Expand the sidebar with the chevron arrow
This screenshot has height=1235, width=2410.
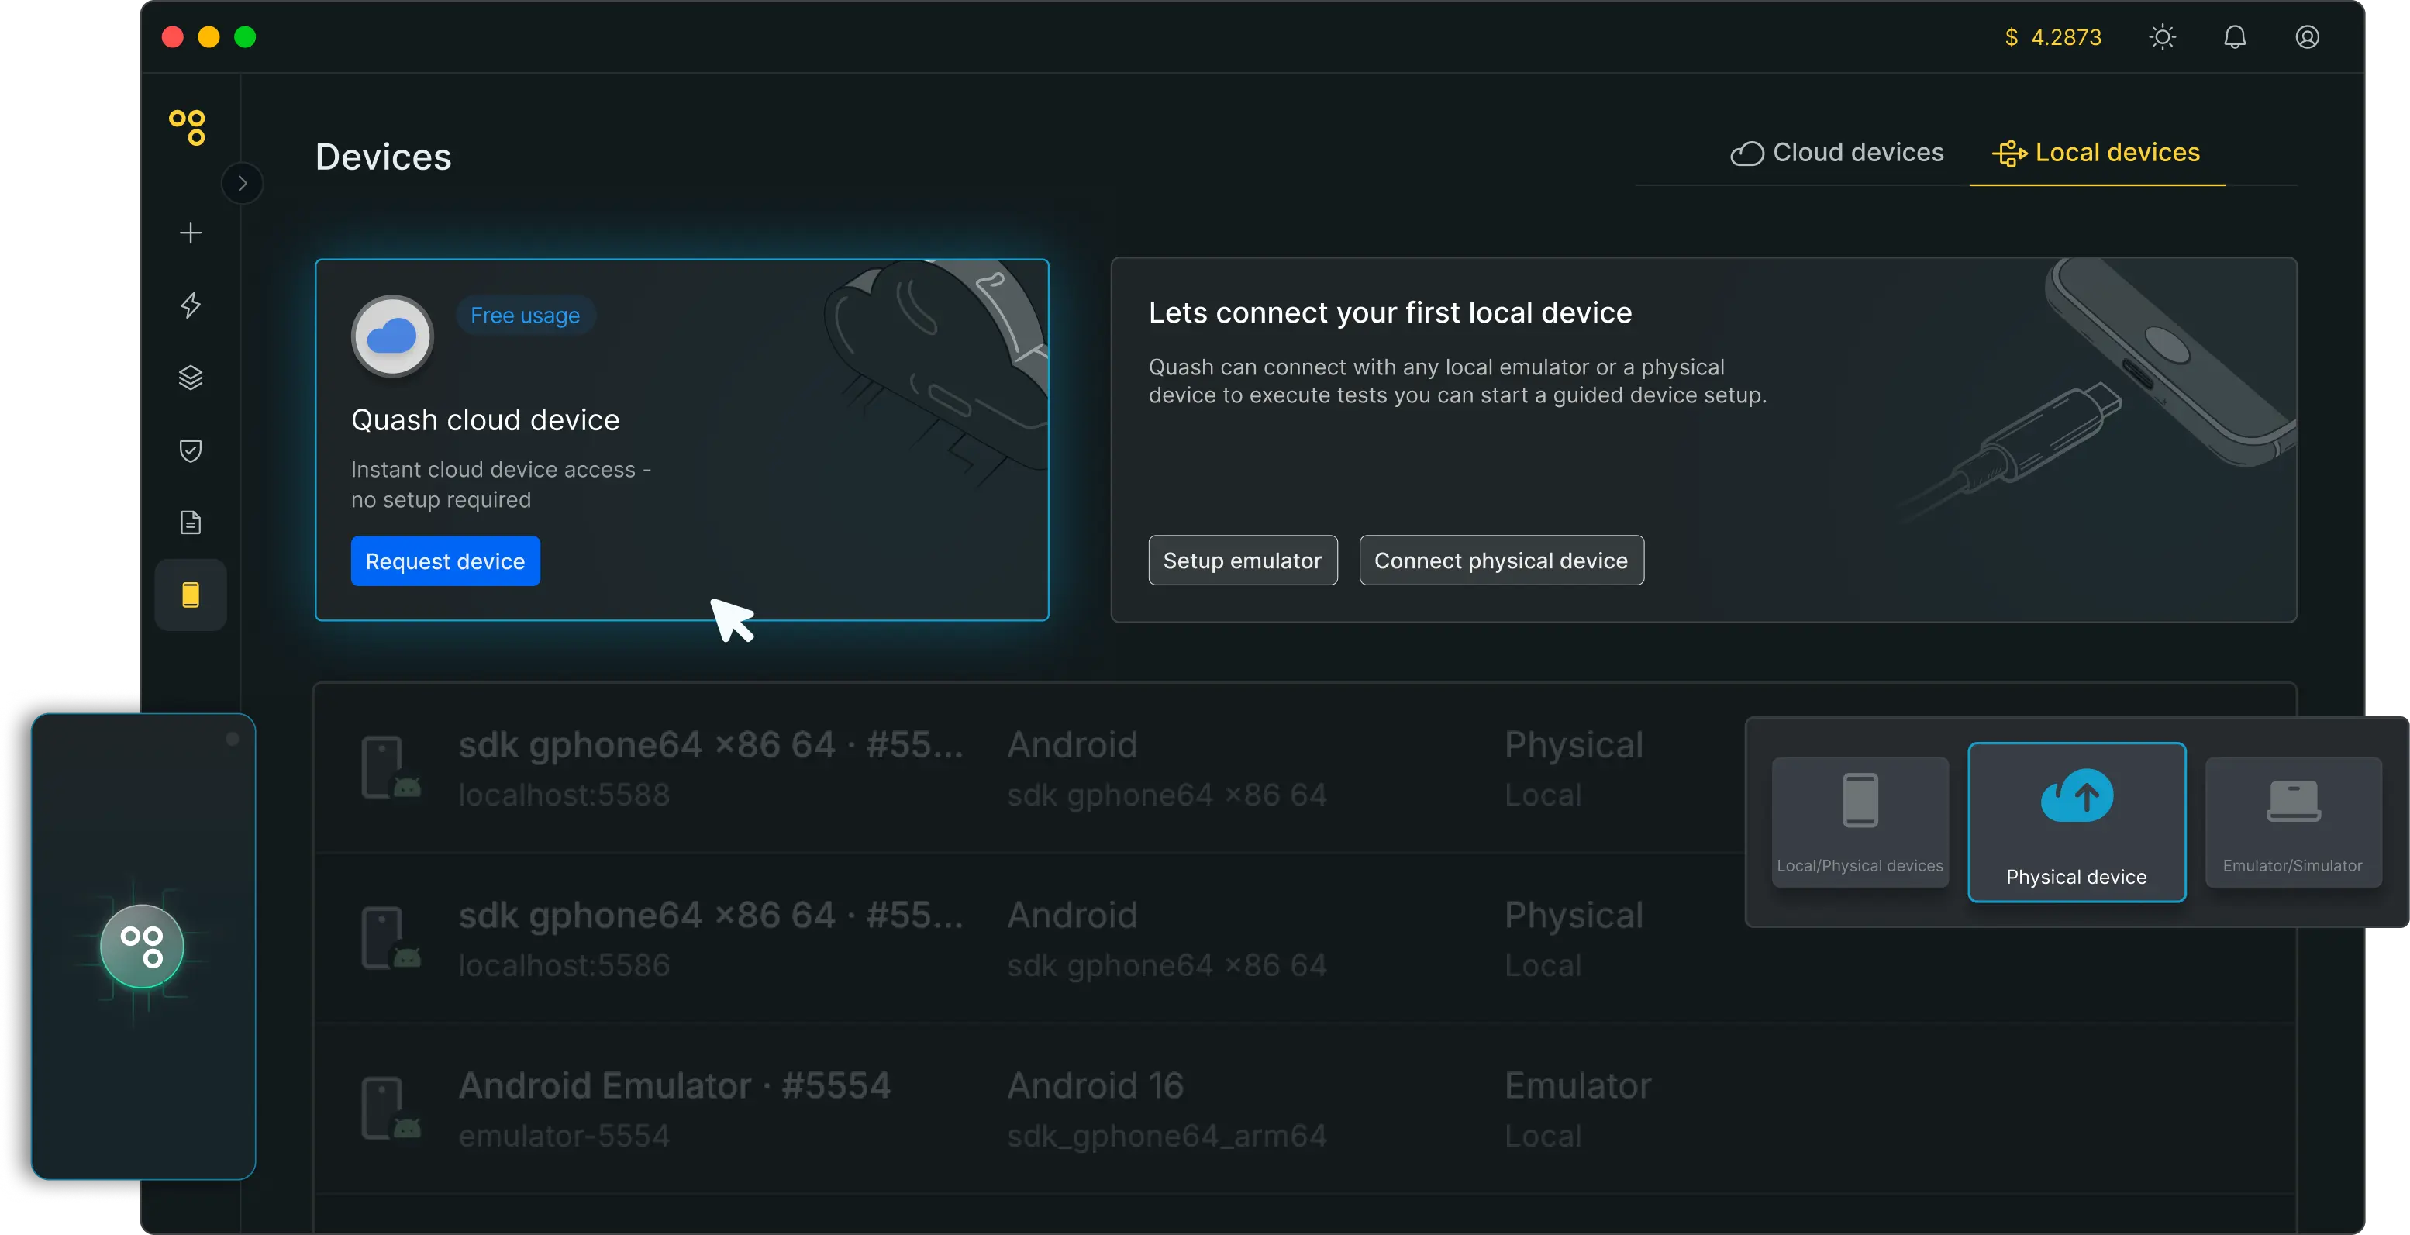[x=243, y=182]
